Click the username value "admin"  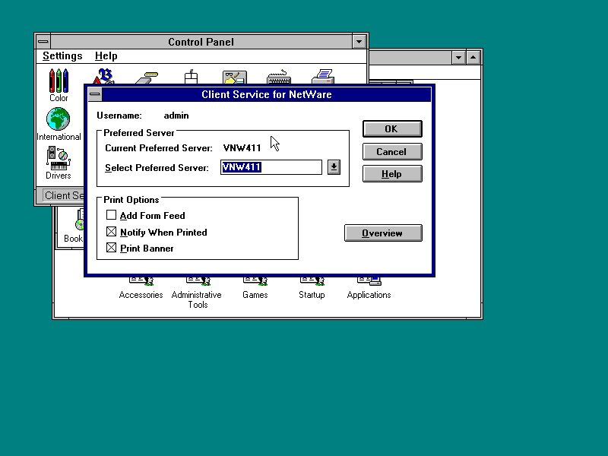(176, 116)
